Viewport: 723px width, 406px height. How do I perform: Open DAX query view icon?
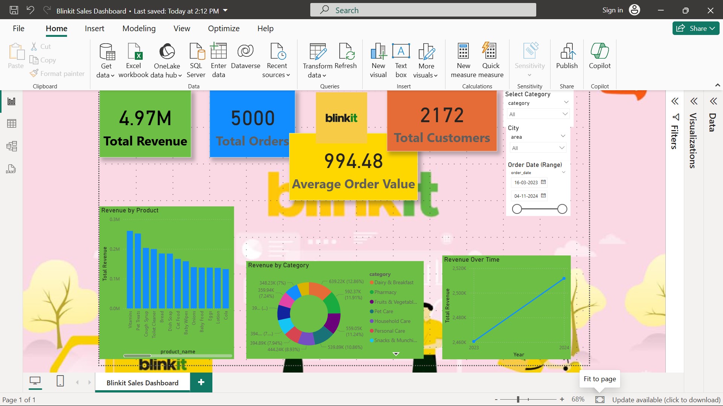click(x=11, y=169)
